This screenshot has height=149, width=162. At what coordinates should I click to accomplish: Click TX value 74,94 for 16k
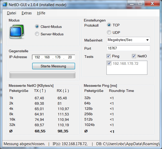39,120
